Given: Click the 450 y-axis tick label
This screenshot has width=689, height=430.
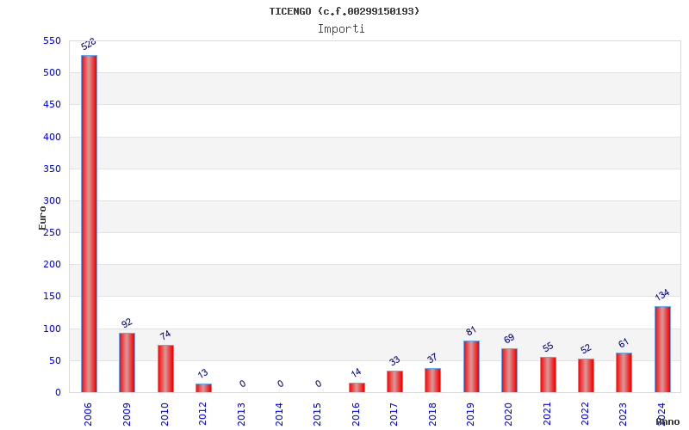Looking at the screenshot, I should pyautogui.click(x=52, y=104).
